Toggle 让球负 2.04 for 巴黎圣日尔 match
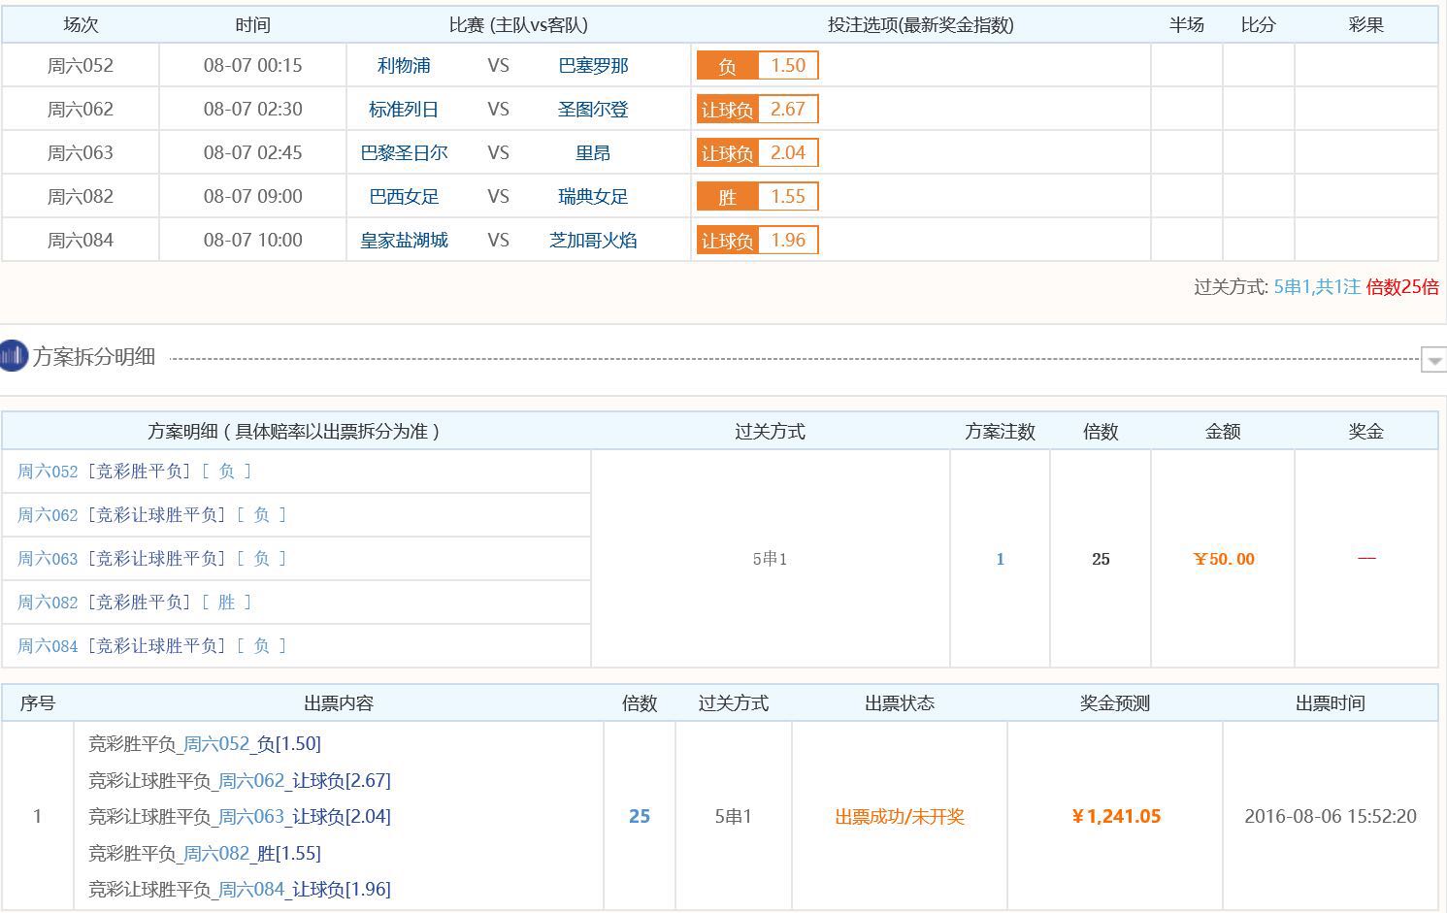 point(756,152)
